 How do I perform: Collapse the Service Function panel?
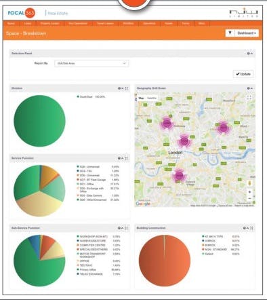(123, 158)
